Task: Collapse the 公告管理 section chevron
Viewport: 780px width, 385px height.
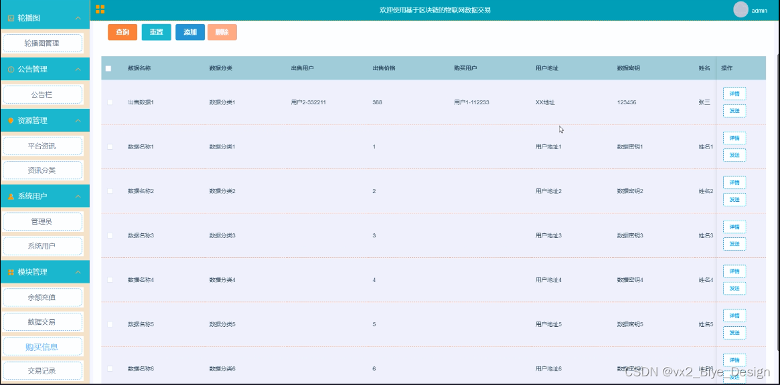Action: coord(78,70)
